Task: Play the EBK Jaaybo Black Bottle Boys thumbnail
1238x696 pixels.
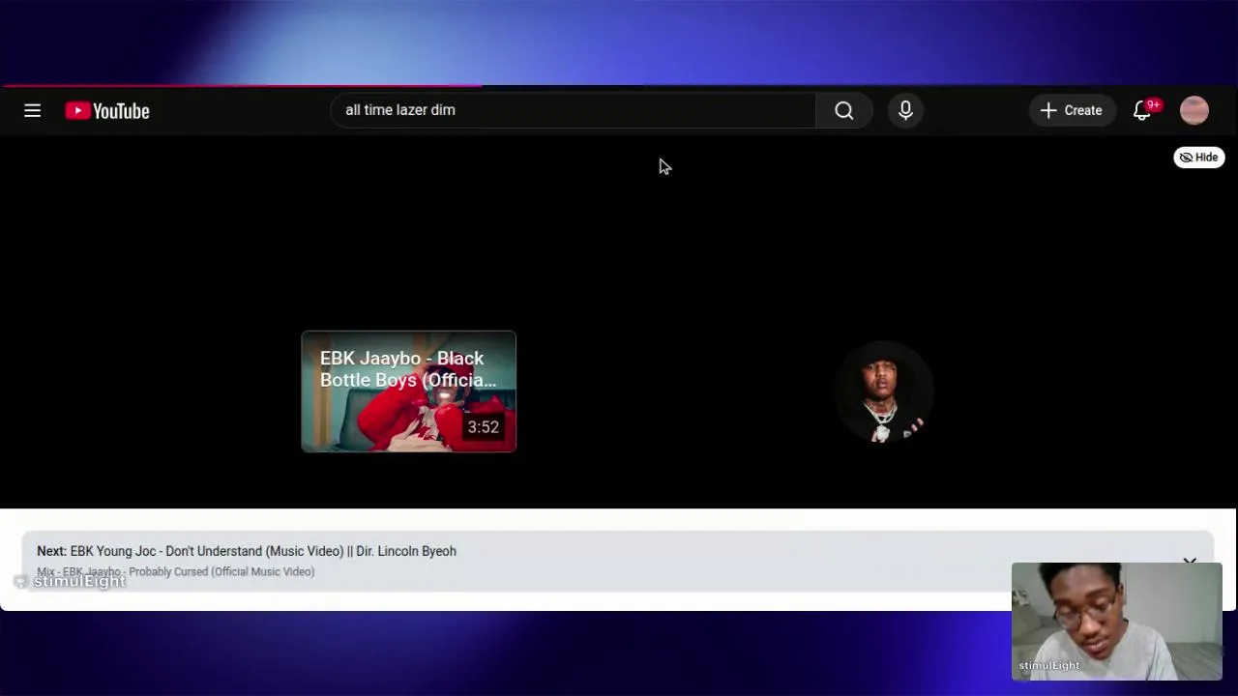Action: click(408, 391)
